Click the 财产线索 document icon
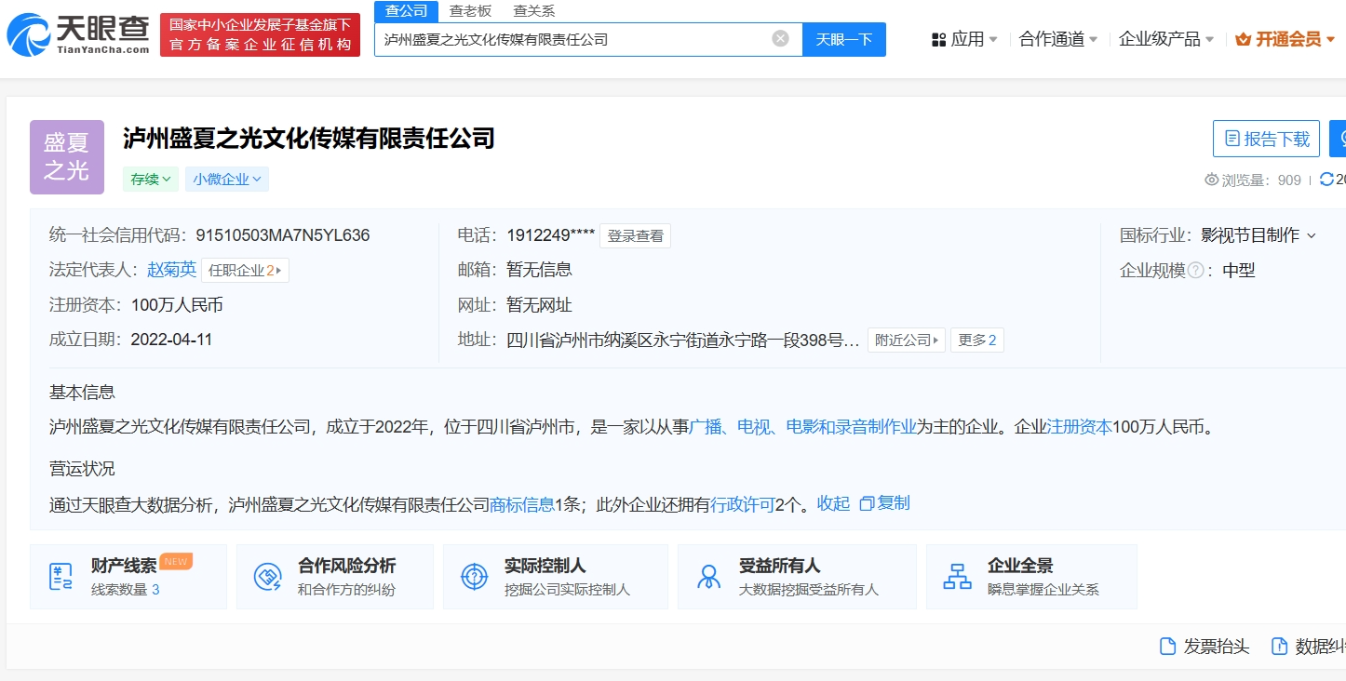 61,577
